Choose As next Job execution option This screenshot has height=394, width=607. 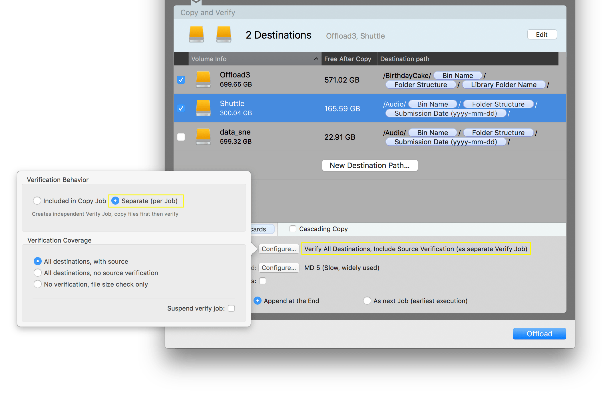point(367,301)
